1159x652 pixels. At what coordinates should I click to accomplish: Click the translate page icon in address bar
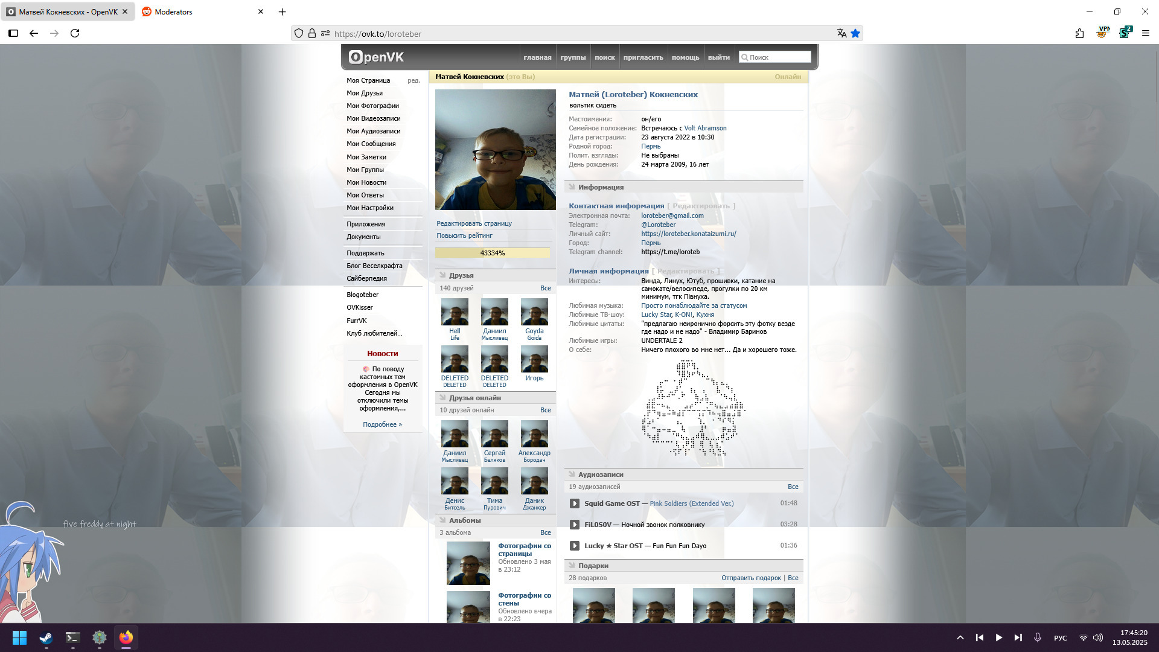pos(841,34)
